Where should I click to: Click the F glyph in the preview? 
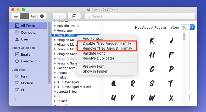[x=171, y=55]
